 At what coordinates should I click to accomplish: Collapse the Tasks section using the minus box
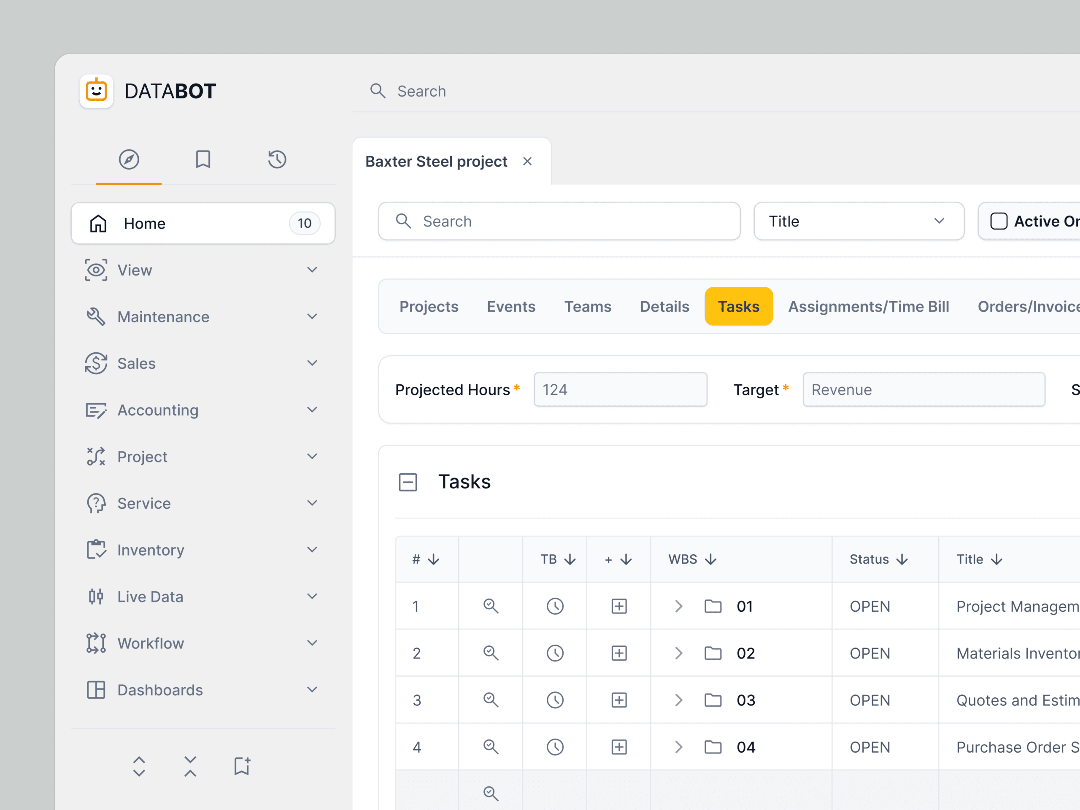click(x=408, y=482)
